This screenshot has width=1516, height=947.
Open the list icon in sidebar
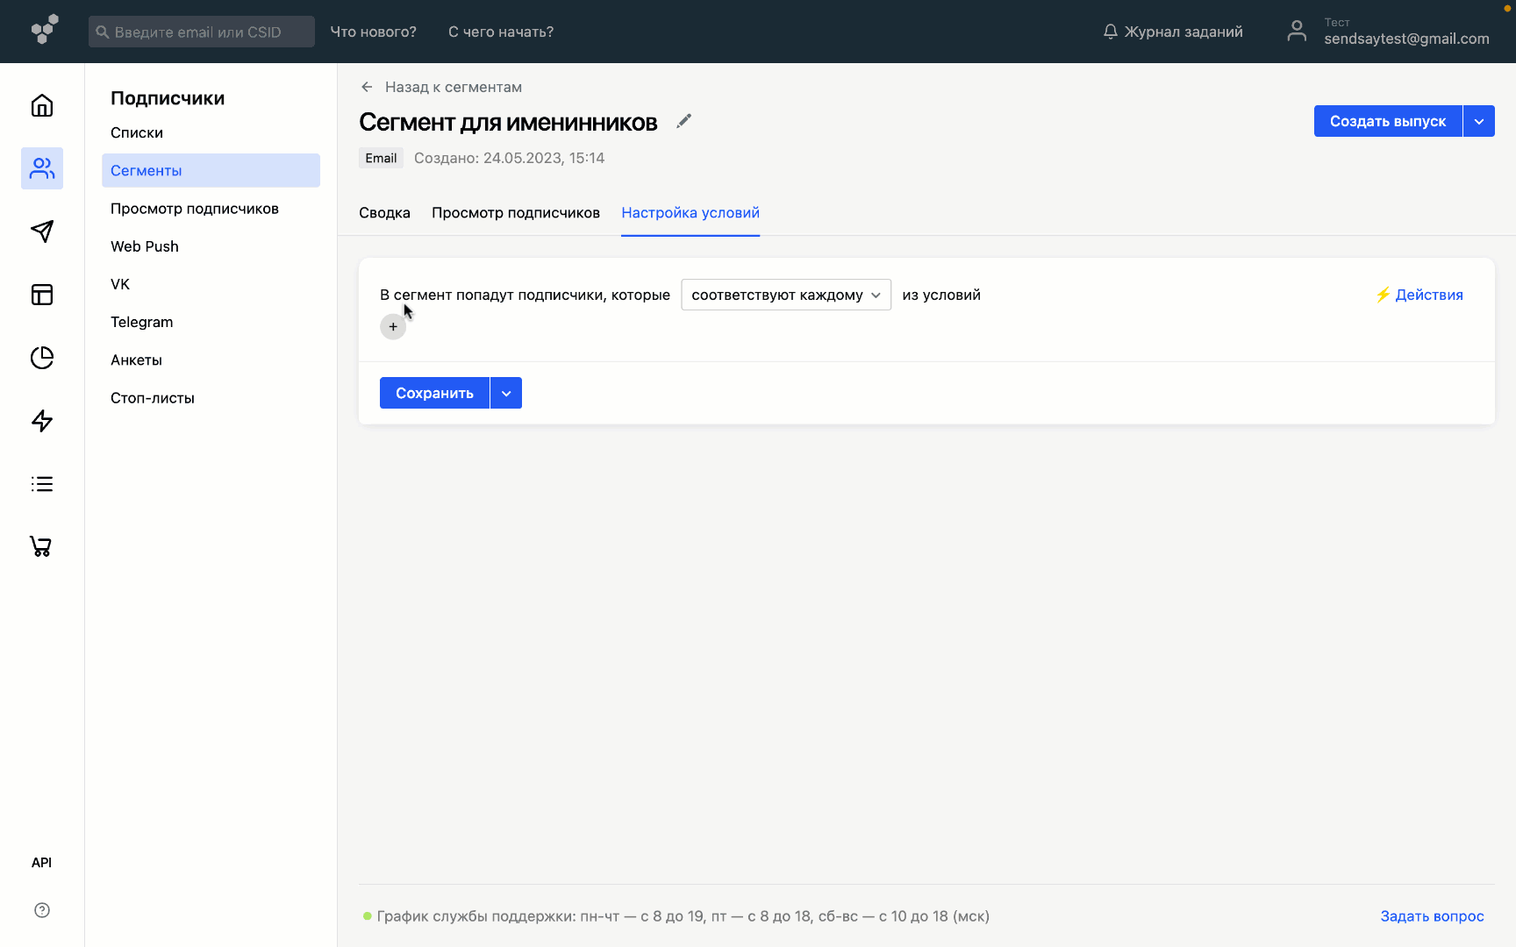point(42,484)
